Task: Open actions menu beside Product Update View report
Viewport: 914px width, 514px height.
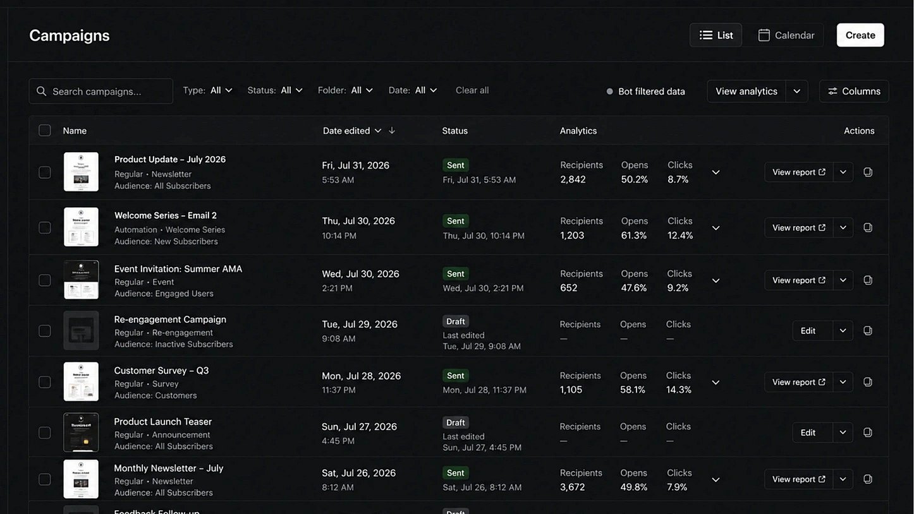Action: point(843,172)
